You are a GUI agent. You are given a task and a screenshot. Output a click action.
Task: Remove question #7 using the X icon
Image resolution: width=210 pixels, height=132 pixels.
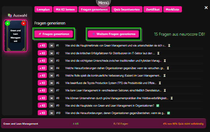point(52,90)
